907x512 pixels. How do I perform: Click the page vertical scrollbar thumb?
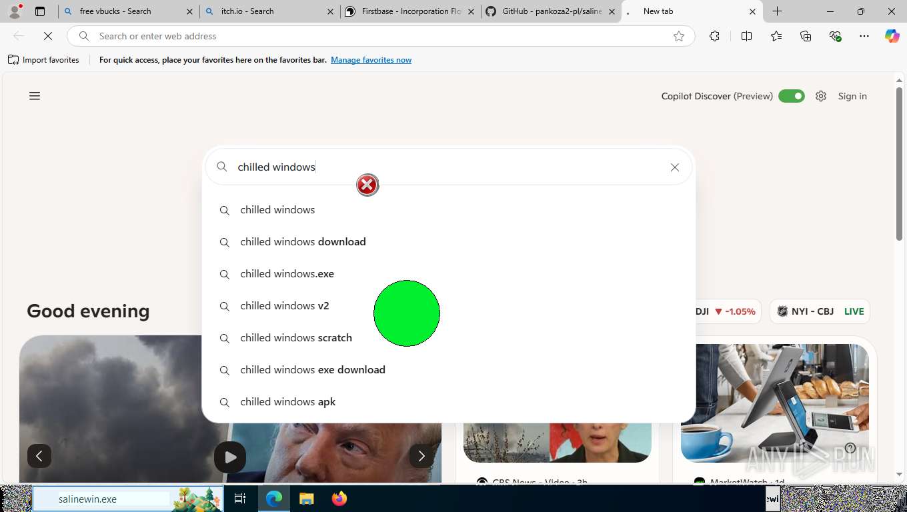[x=899, y=164]
